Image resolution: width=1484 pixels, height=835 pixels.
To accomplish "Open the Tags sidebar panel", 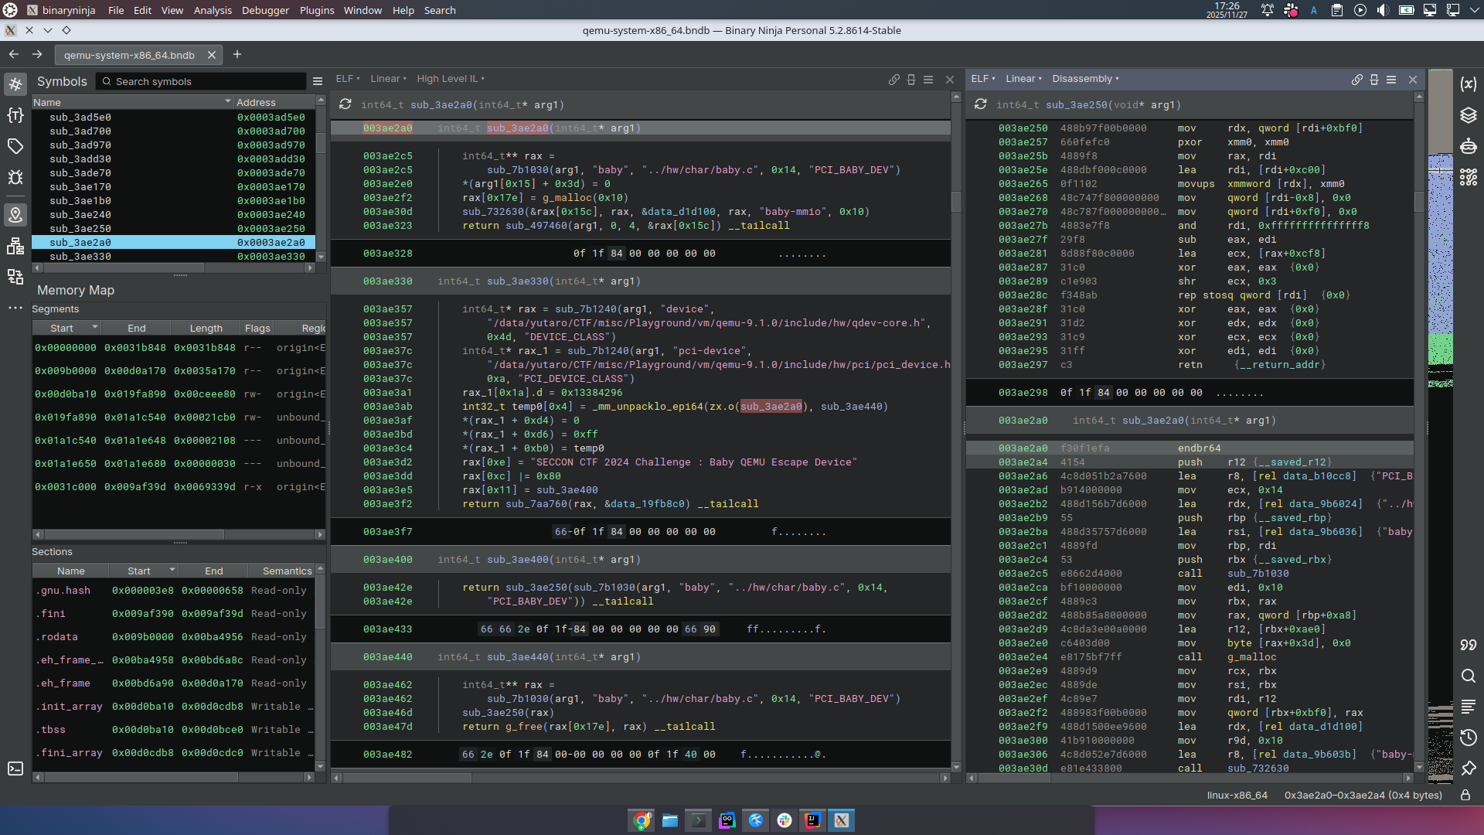I will (15, 145).
